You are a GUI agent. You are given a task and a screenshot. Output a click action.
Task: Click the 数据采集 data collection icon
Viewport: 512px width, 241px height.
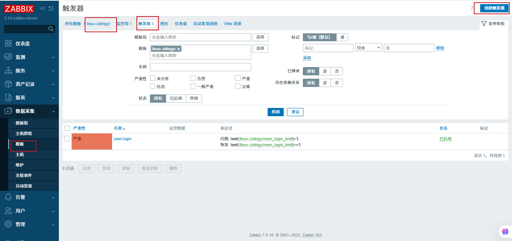8,111
